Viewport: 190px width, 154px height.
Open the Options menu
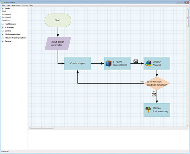point(25,5)
